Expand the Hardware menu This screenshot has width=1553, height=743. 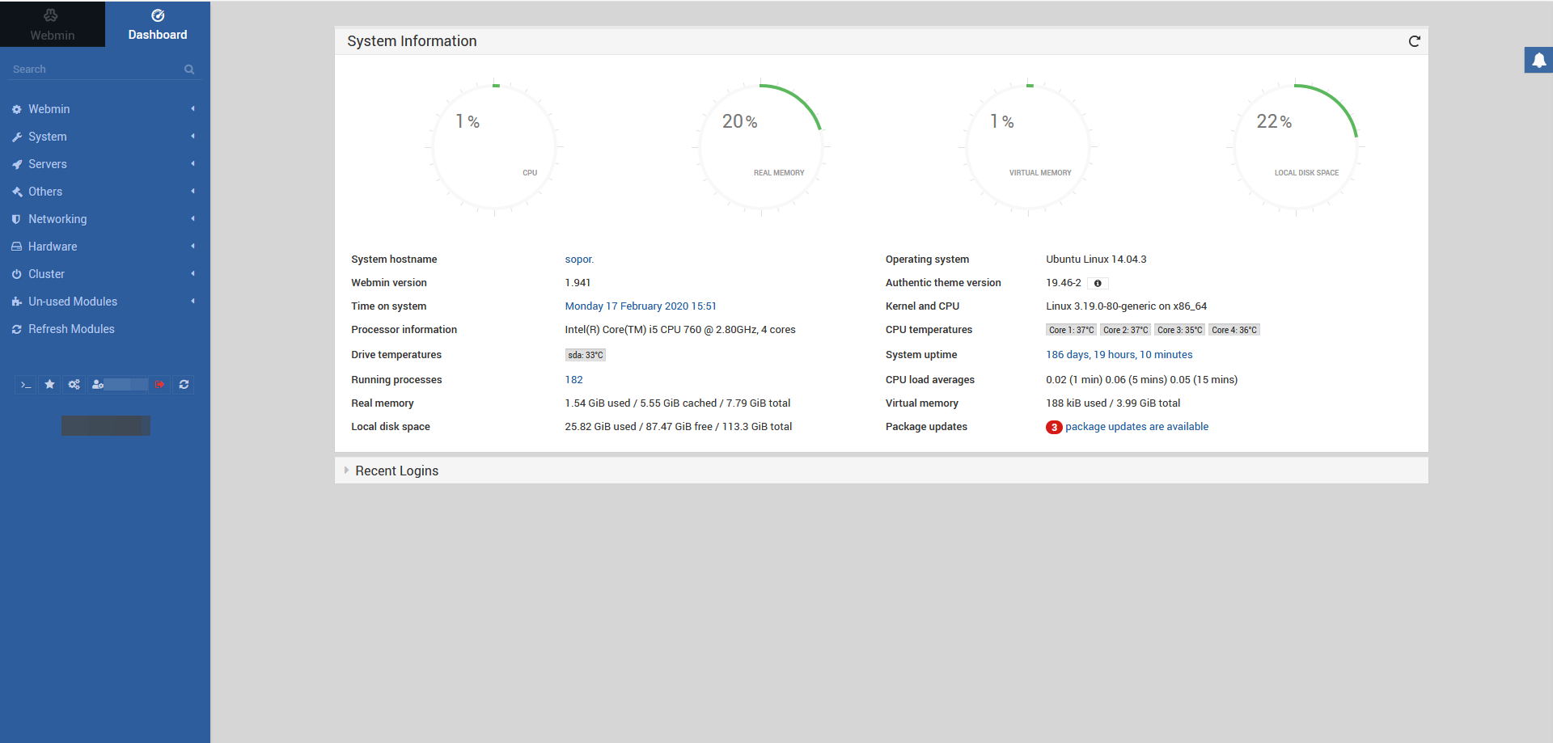pos(53,246)
